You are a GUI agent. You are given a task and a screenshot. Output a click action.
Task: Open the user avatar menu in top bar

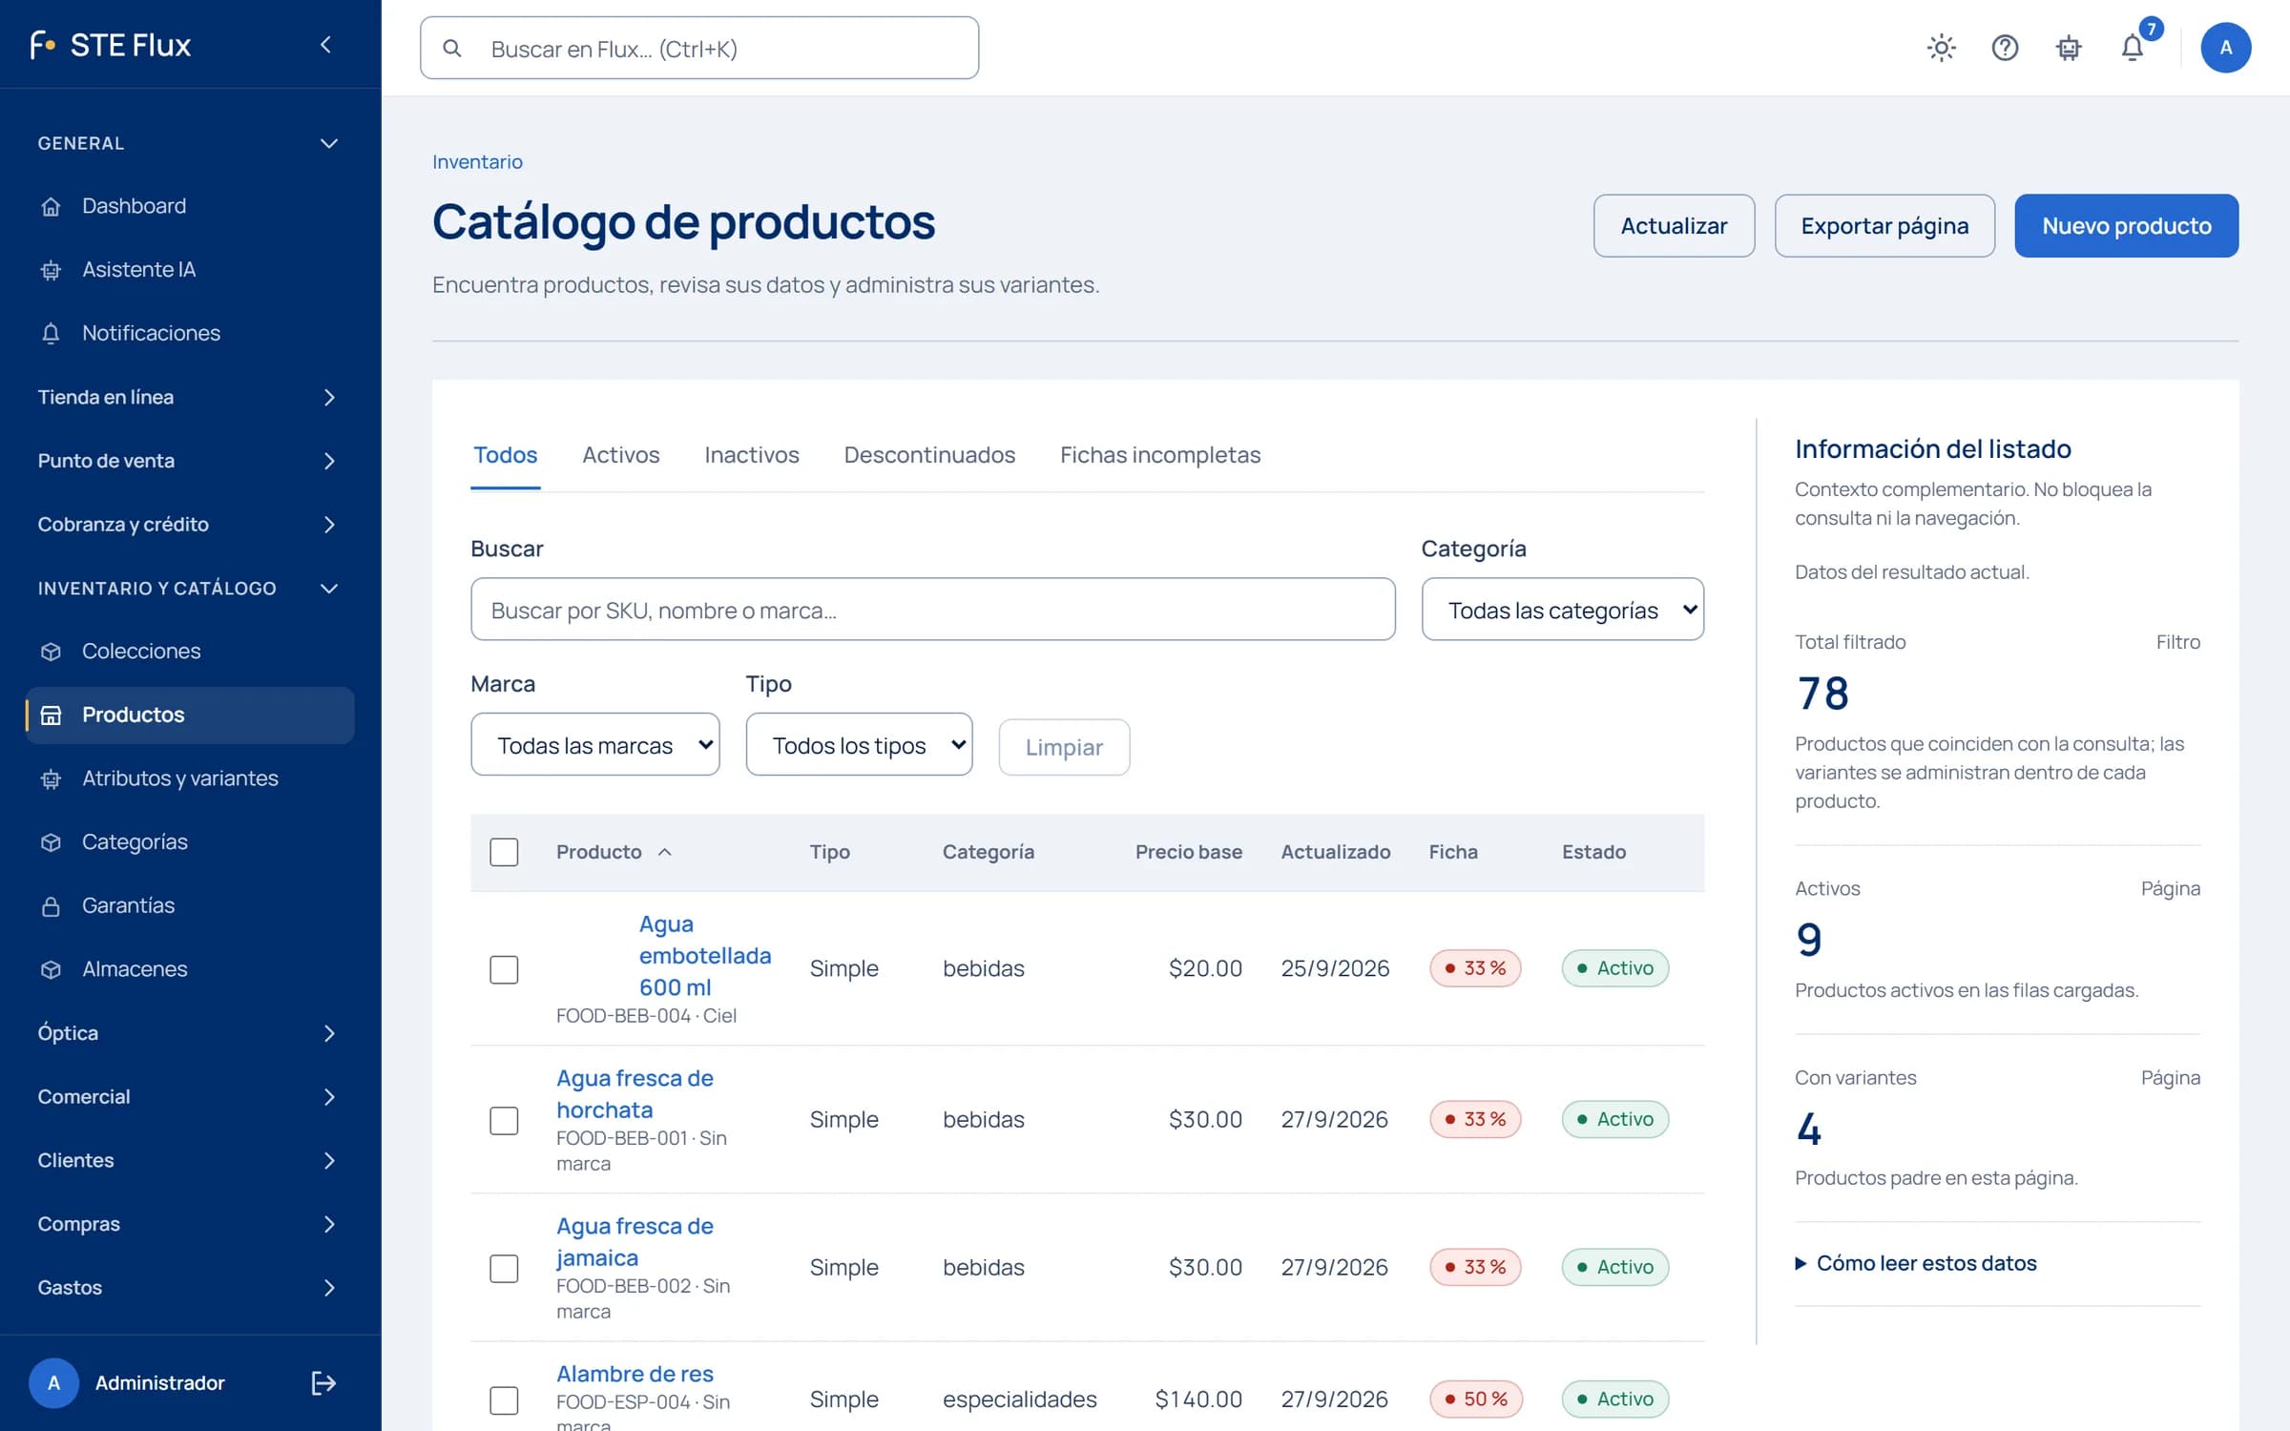pos(2225,48)
